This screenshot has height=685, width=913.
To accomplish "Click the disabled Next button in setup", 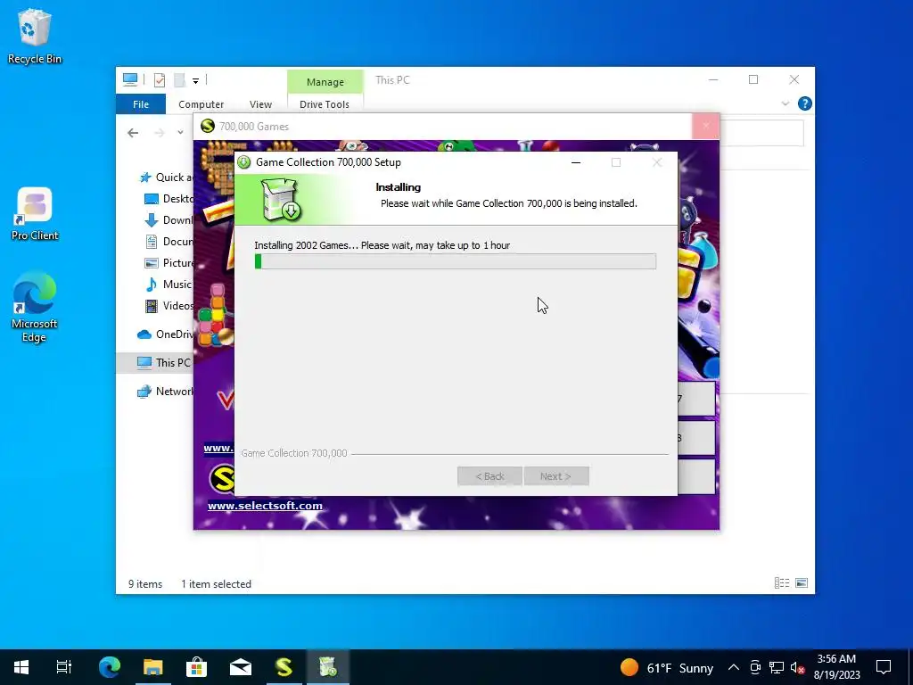I will point(556,476).
